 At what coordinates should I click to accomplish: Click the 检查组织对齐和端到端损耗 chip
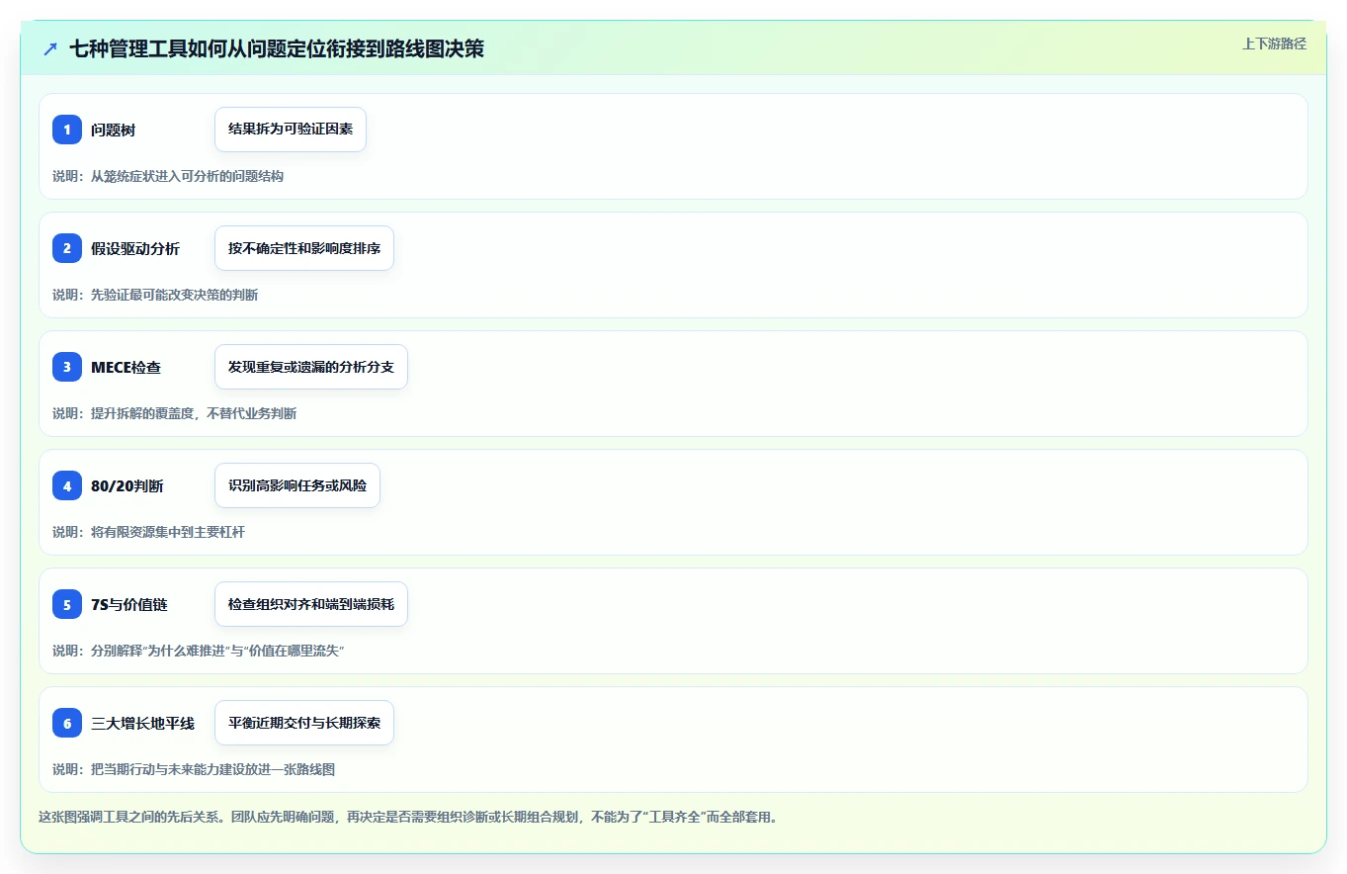point(311,604)
